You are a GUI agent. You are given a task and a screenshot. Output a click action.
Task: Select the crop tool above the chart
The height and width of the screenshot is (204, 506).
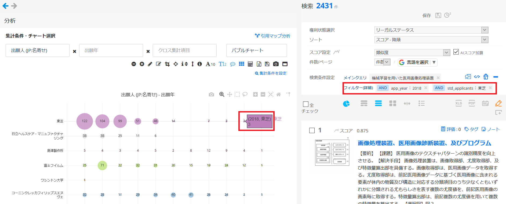167,64
